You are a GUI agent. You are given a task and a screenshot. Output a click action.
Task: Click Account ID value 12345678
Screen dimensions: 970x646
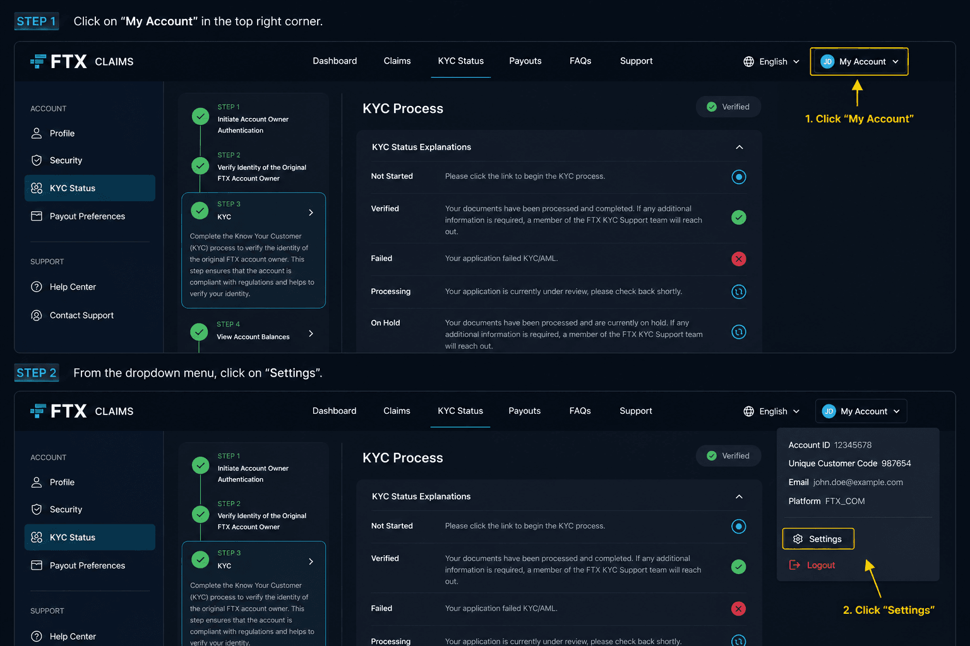pos(853,445)
